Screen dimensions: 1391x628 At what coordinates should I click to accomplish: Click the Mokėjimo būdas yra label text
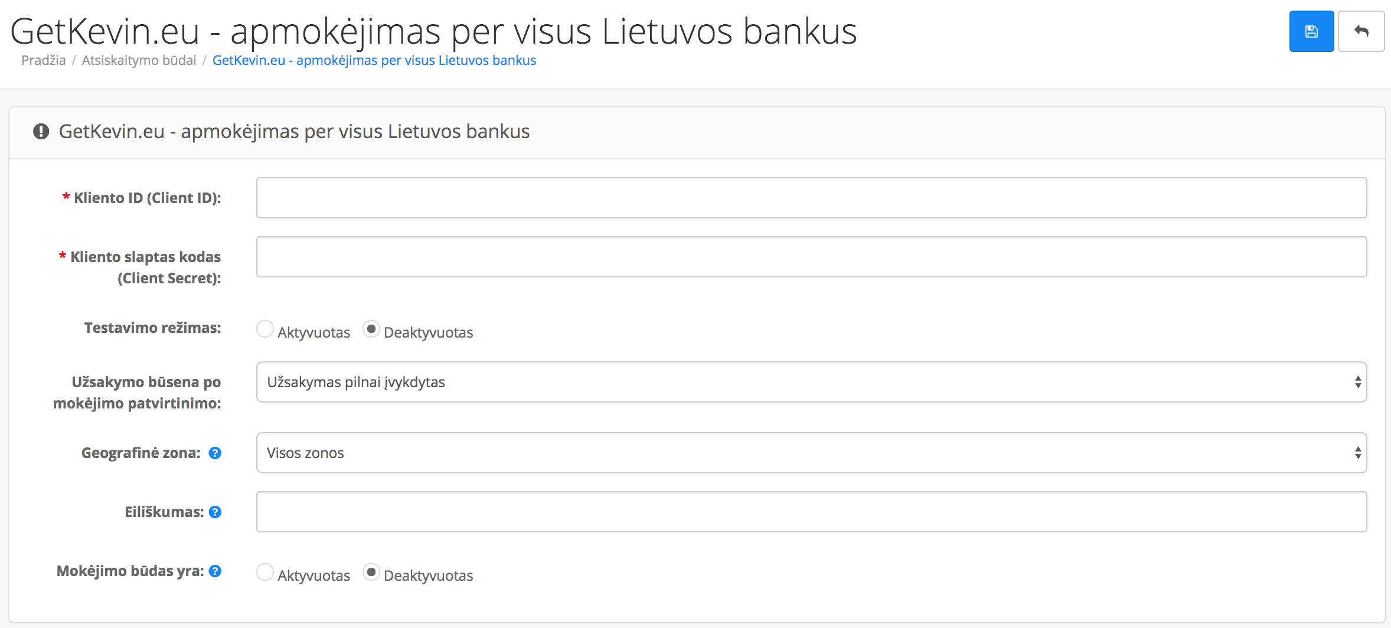click(x=130, y=571)
